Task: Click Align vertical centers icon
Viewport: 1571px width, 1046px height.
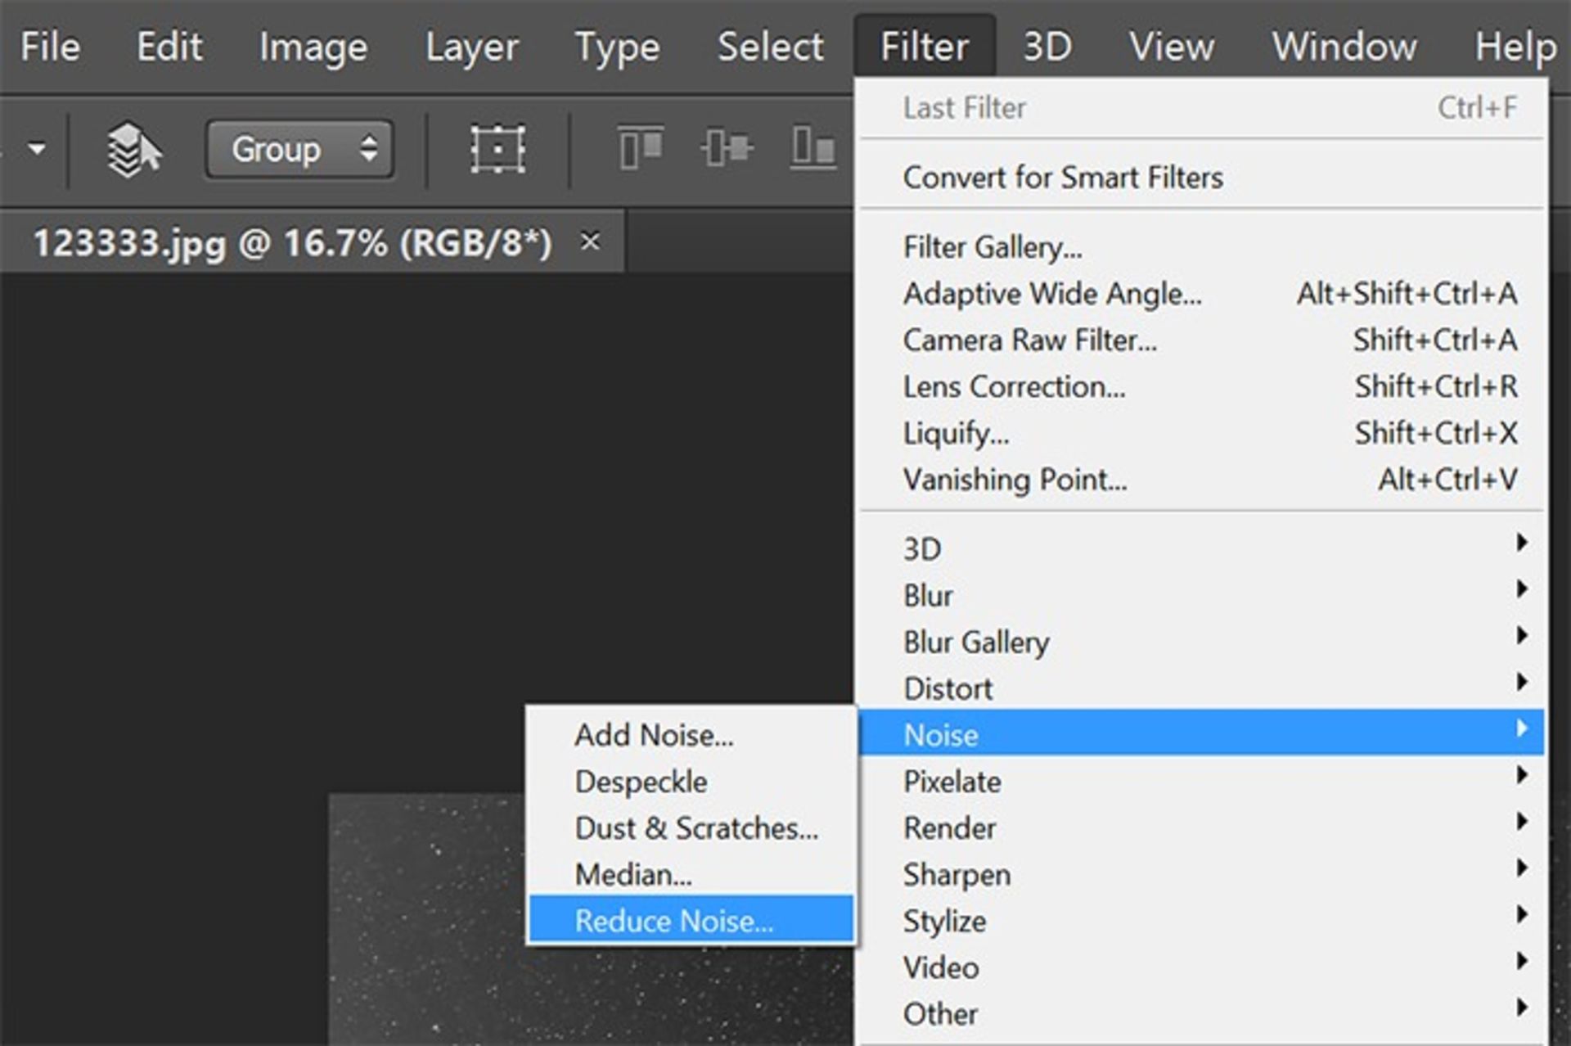Action: coord(727,148)
